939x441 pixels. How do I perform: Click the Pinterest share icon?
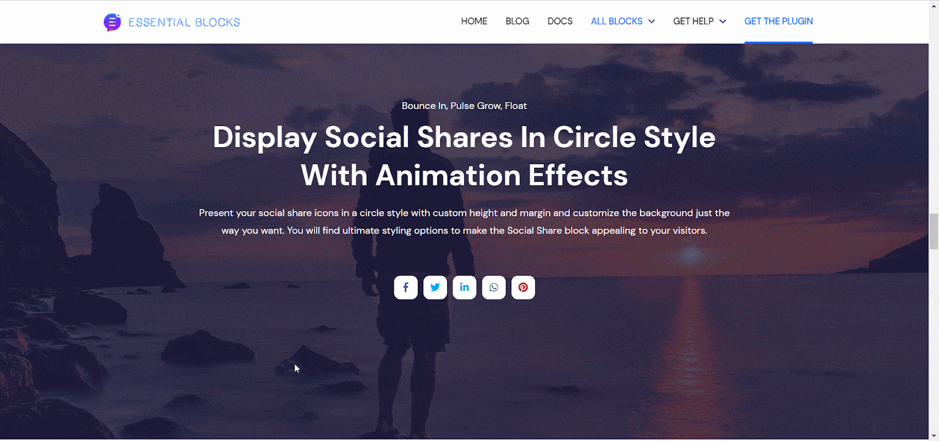(523, 287)
